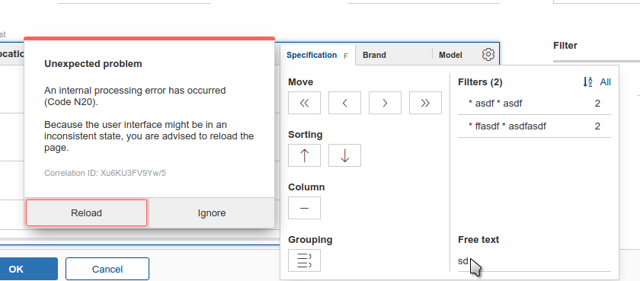
Task: Select the Specification column header
Action: [x=318, y=55]
